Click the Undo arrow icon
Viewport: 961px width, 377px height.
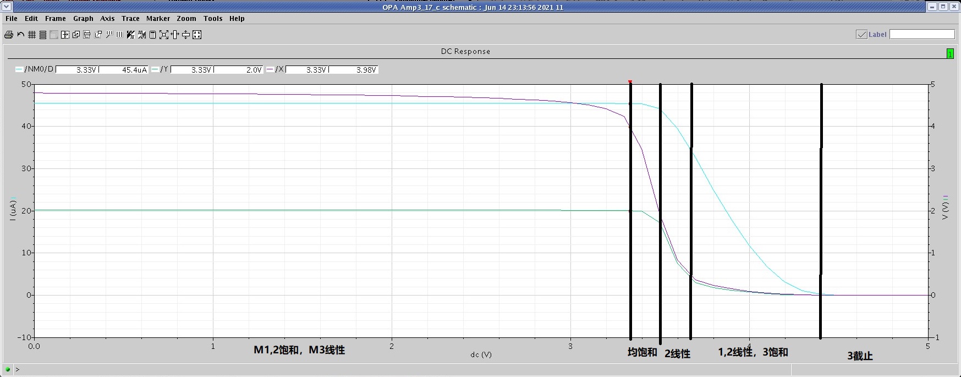click(21, 35)
